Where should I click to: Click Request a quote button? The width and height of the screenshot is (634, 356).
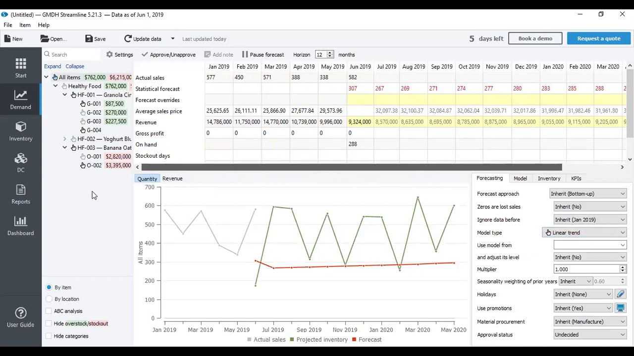[599, 39]
